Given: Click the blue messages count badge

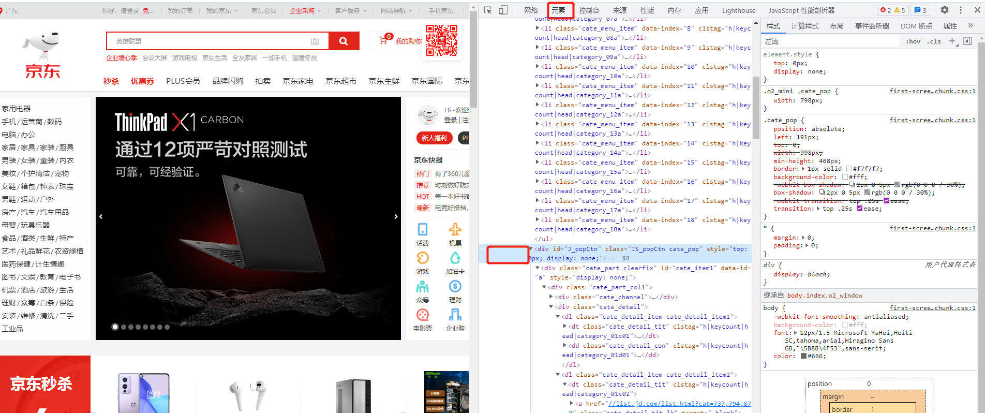Looking at the screenshot, I should 920,10.
